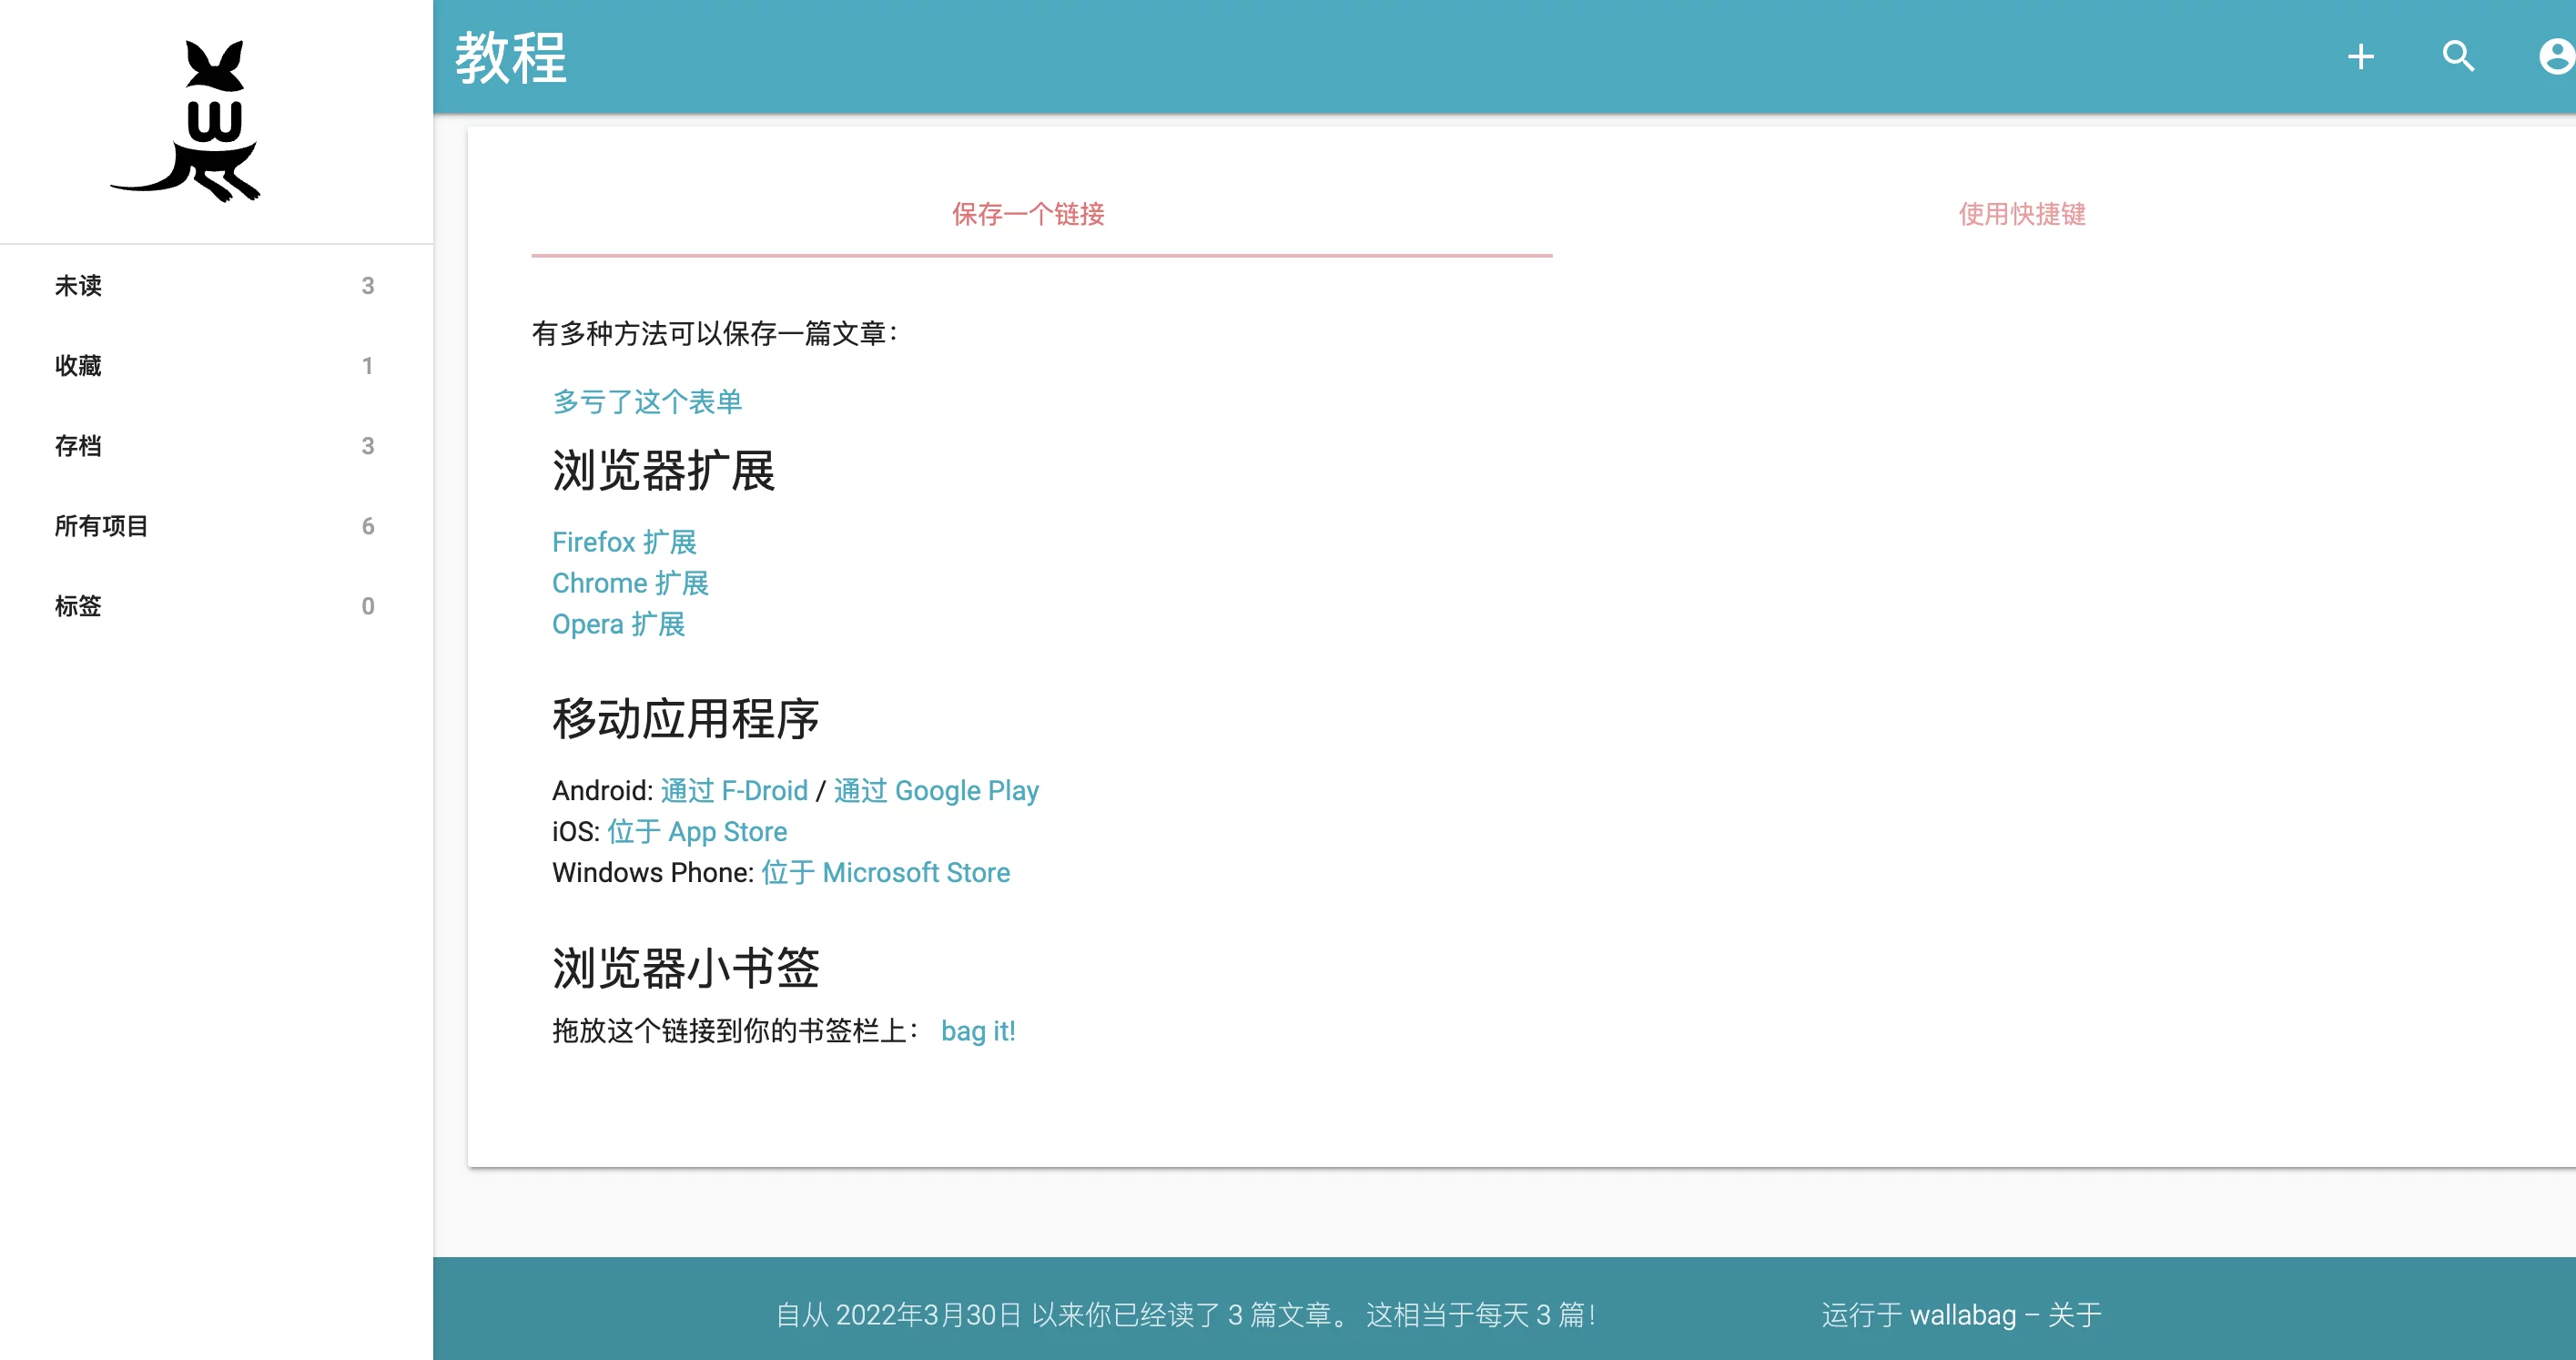Follow the 通过 F-Droid link
Viewport: 2576px width, 1360px height.
734,791
